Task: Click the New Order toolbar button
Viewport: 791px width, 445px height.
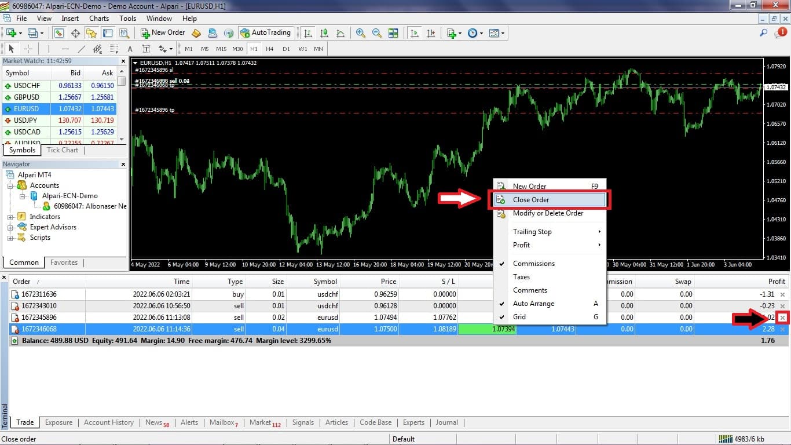Action: [163, 33]
